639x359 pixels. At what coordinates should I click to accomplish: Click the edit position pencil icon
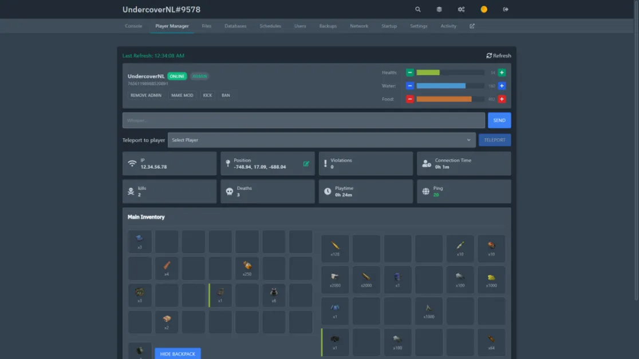[x=306, y=164]
